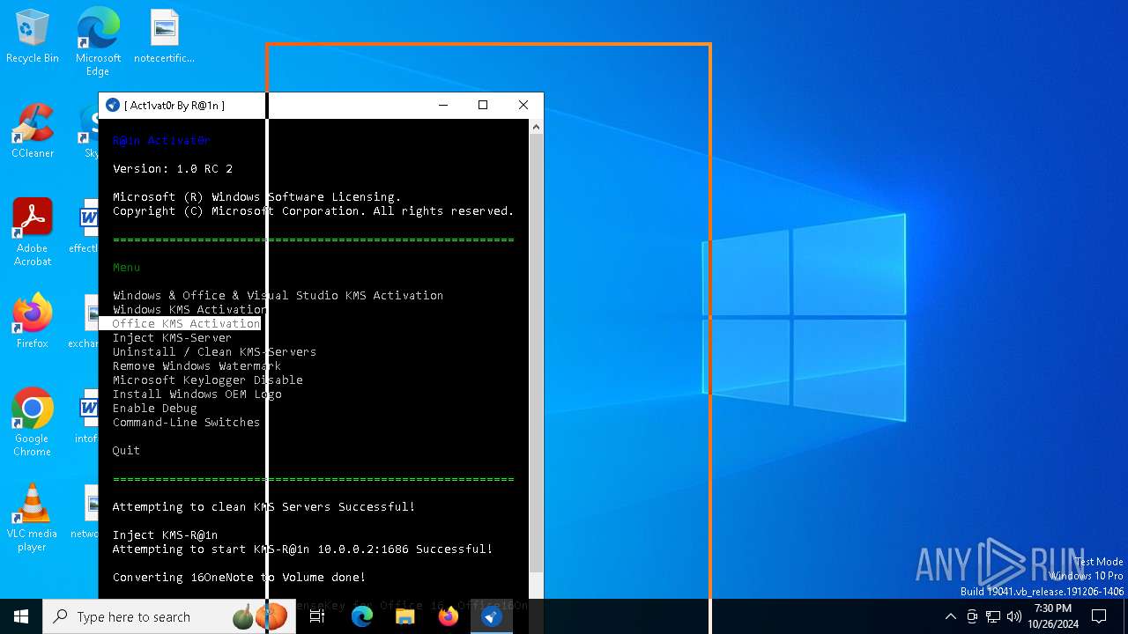This screenshot has width=1128, height=634.
Task: Click the Type here to search box
Action: [x=167, y=616]
